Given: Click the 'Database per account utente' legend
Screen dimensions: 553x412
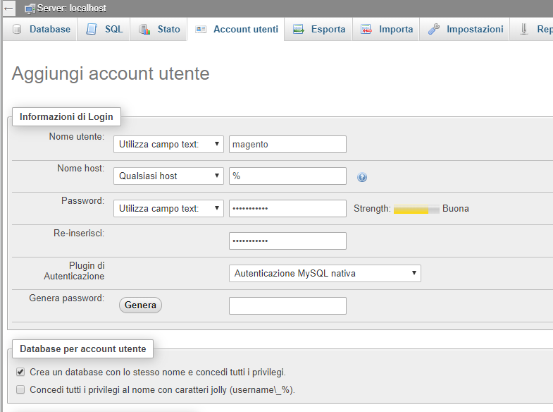Looking at the screenshot, I should click(83, 349).
